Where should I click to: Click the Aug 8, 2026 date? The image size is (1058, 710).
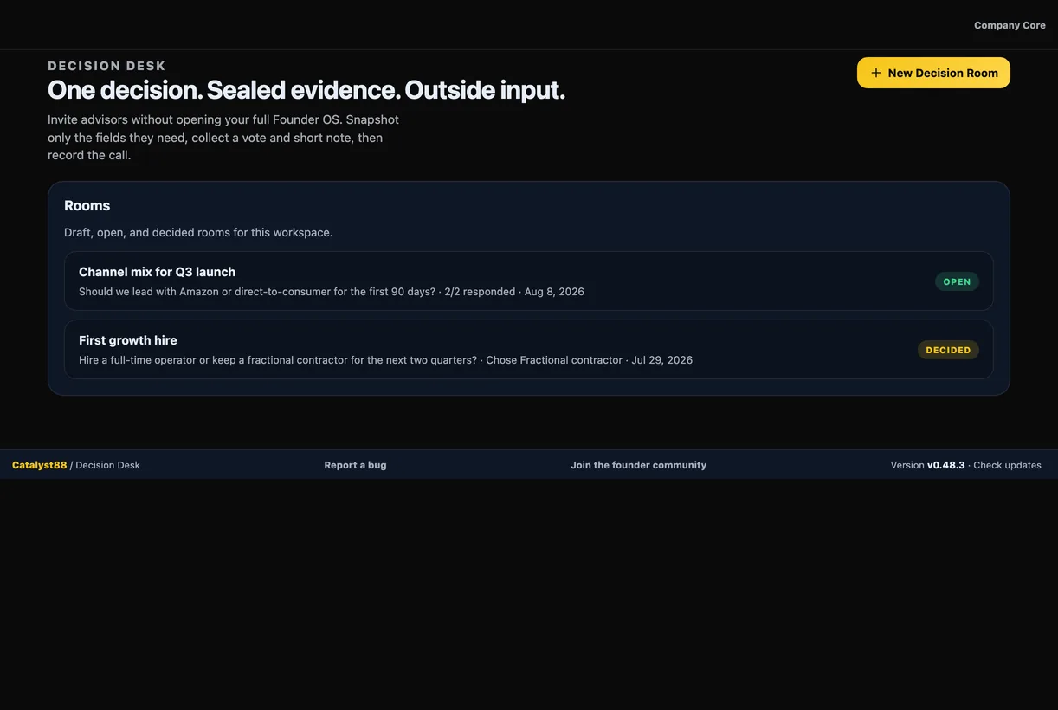point(554,292)
